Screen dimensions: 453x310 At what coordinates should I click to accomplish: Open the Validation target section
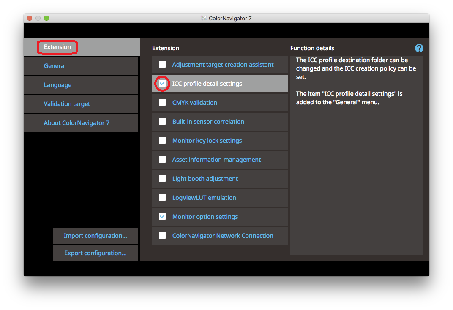point(81,104)
